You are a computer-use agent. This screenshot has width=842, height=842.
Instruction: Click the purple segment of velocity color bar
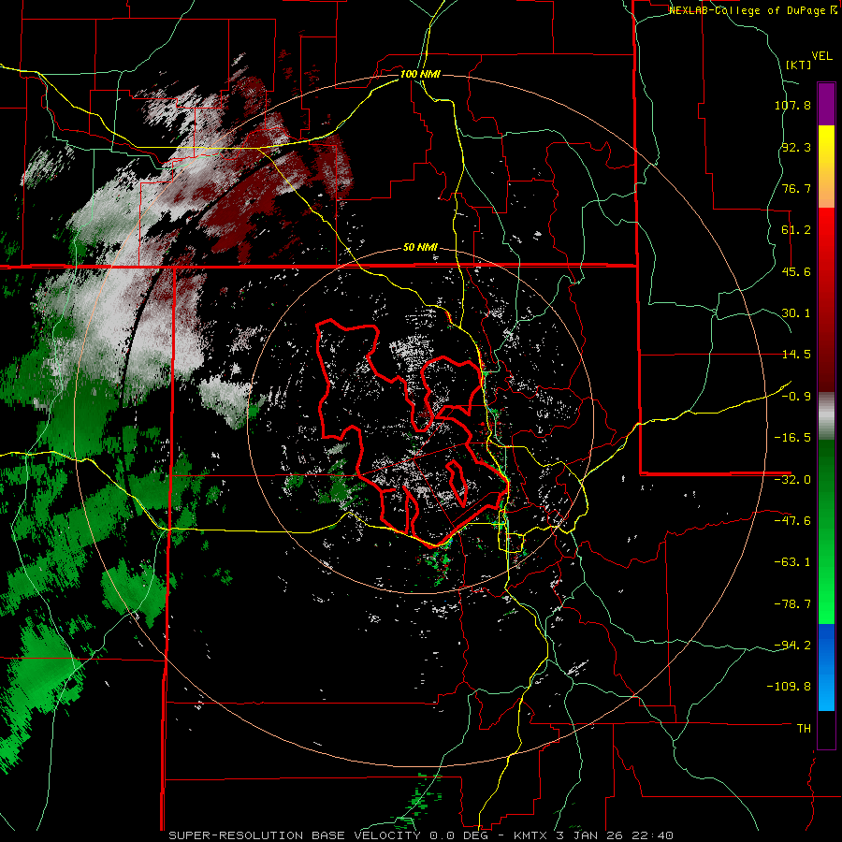[826, 104]
